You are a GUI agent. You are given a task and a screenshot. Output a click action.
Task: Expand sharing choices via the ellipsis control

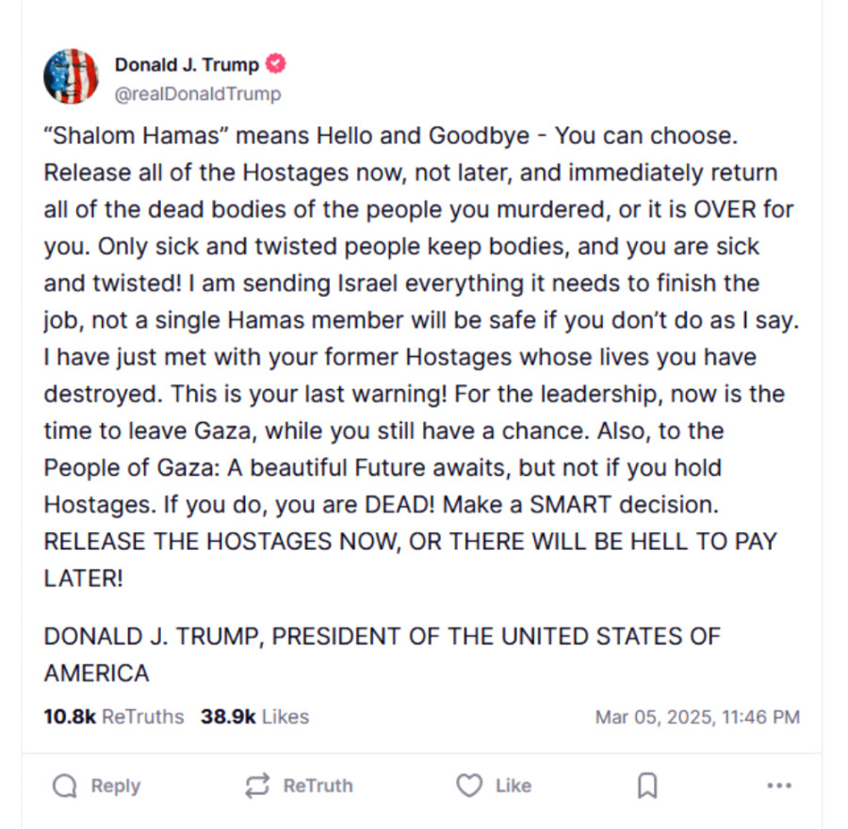[779, 785]
